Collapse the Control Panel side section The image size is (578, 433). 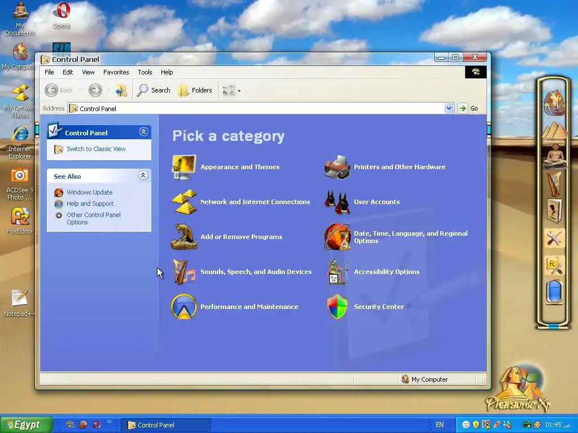pos(143,132)
